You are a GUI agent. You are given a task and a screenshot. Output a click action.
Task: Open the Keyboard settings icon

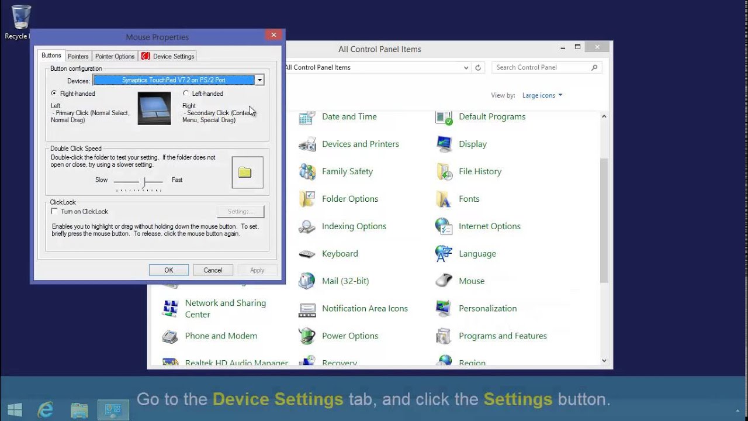click(307, 254)
